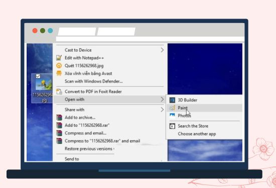Click the Avast shredder icon beside Xóa vĩnh viễn
276x188 pixels.
pyautogui.click(x=59, y=73)
